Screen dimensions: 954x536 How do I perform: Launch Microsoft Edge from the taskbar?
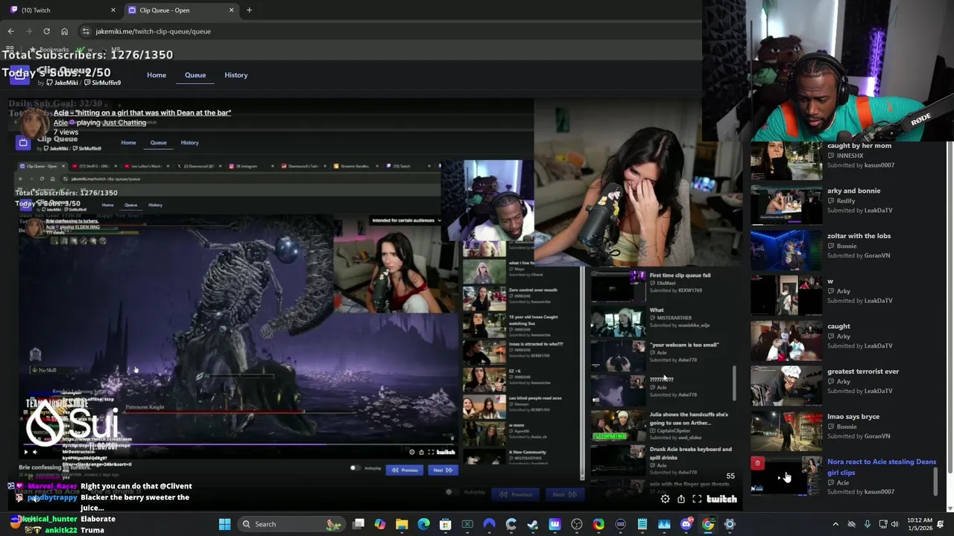[423, 524]
